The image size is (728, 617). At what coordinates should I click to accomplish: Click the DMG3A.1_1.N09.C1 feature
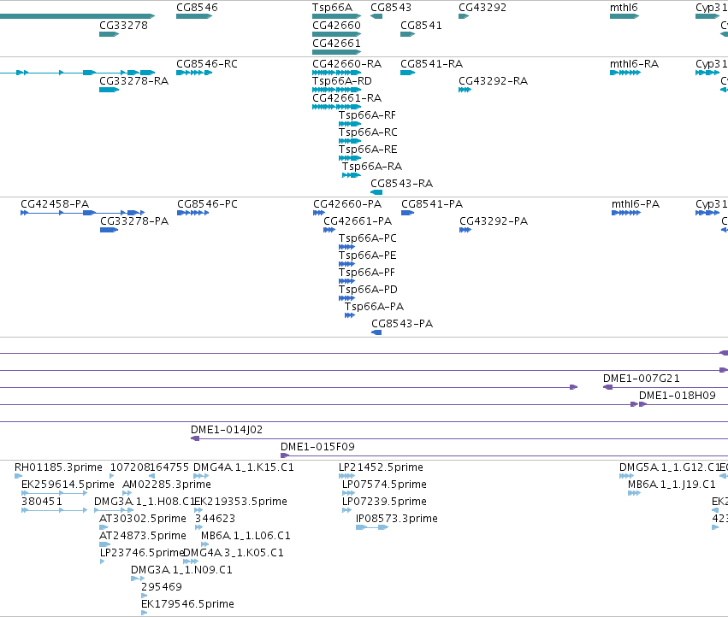pyautogui.click(x=138, y=579)
